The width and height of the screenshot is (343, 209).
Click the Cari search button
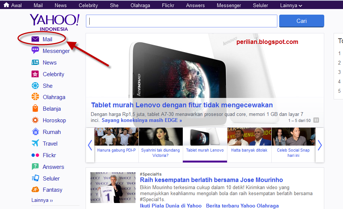[302, 21]
